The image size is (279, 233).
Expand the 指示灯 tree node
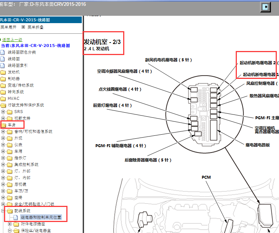[x=3, y=158]
